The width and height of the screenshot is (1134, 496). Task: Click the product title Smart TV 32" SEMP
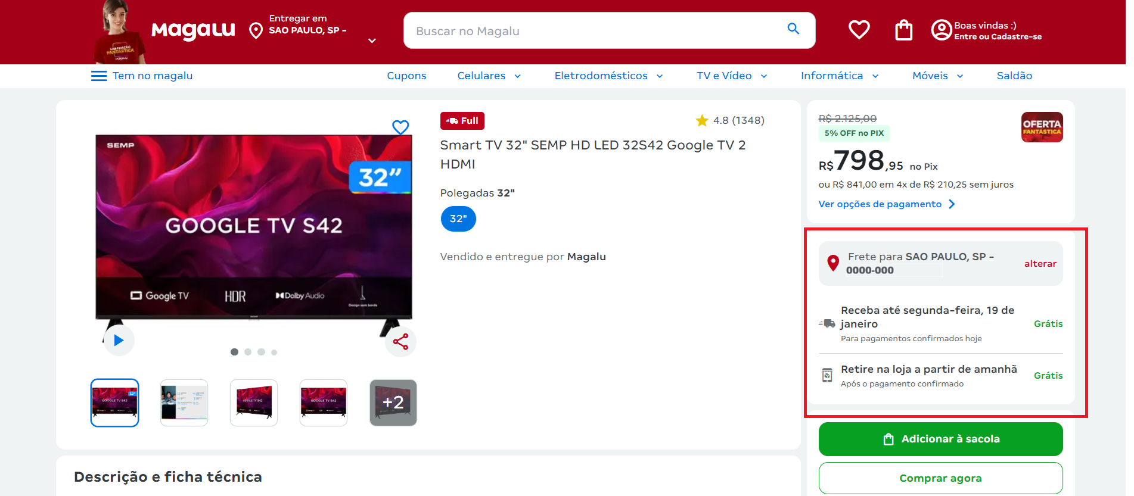pyautogui.click(x=593, y=154)
